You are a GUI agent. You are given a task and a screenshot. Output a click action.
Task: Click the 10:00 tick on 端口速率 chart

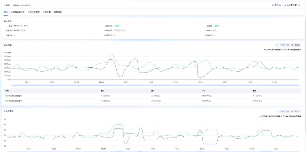tap(101, 82)
